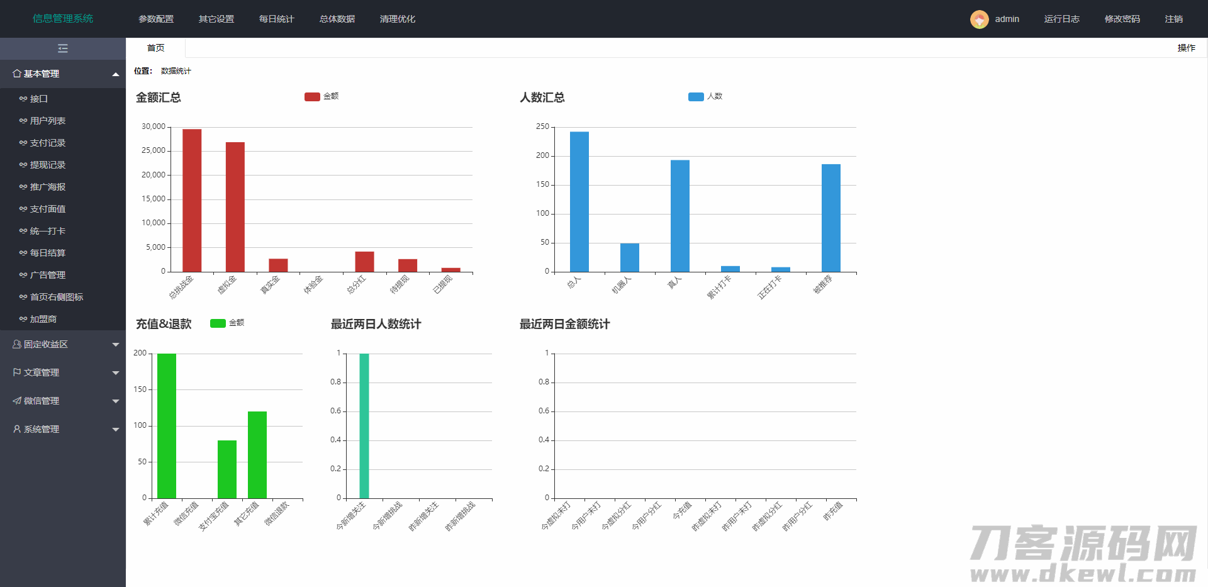Click the home icon beside 基本管理

17,74
